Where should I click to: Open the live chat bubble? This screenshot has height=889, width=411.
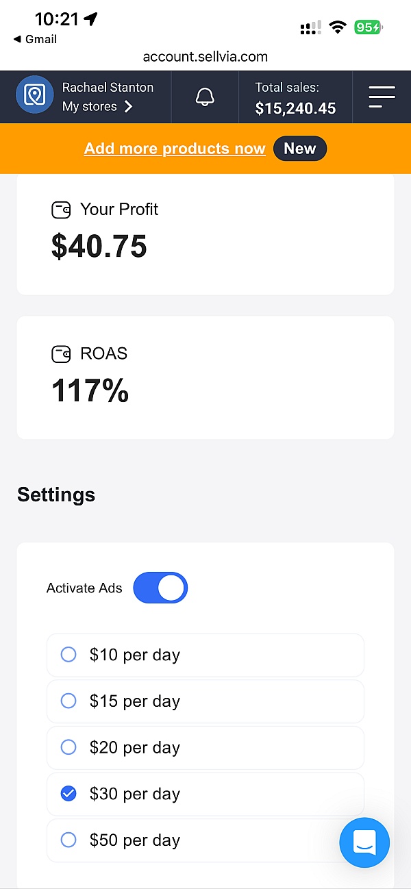pyautogui.click(x=364, y=842)
